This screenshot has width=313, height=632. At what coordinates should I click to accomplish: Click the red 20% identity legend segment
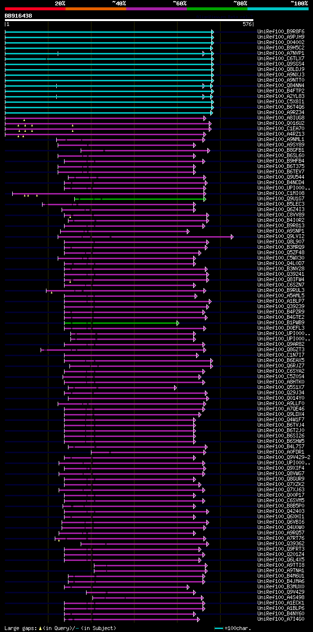pos(35,8)
